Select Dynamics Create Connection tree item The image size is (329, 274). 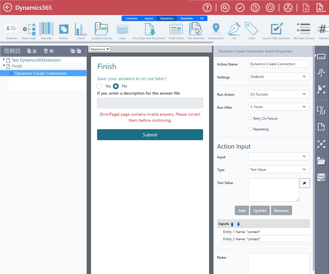click(x=43, y=73)
